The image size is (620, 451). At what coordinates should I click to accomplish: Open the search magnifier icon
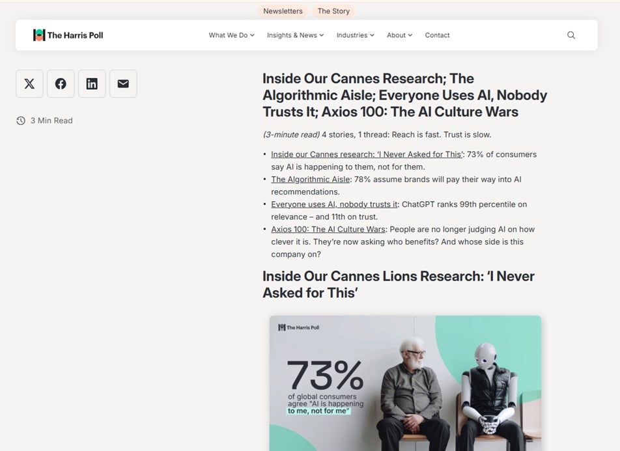571,35
